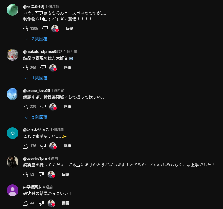Like @akuno_love25's comment with 339 likes
This screenshot has height=209, width=223.
click(25, 107)
